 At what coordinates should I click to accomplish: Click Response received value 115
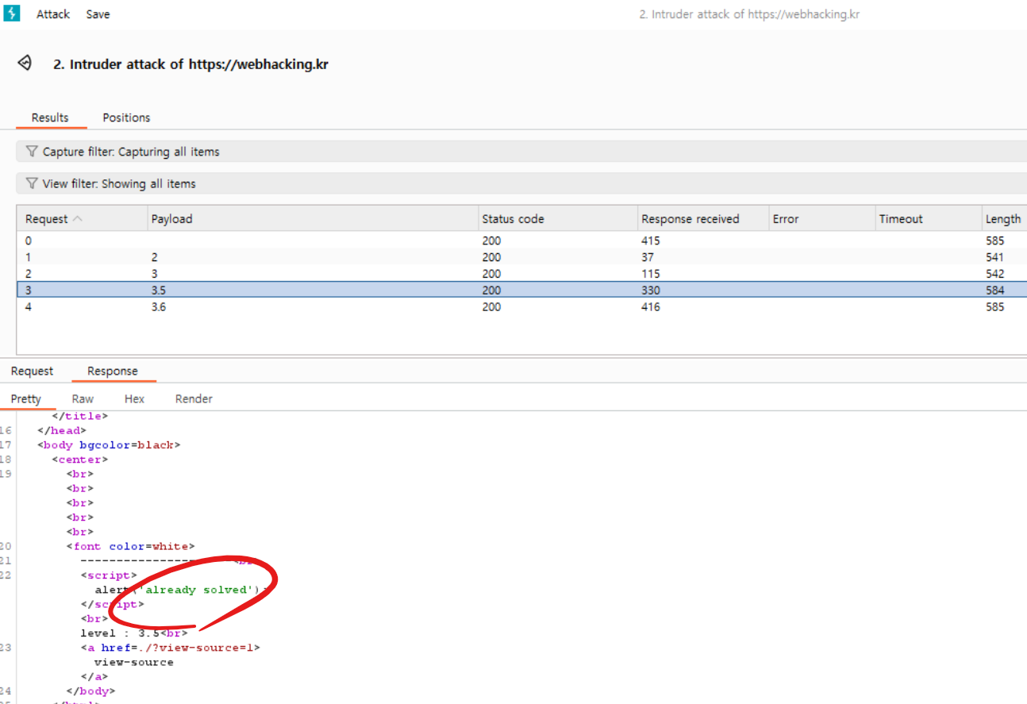pos(651,274)
